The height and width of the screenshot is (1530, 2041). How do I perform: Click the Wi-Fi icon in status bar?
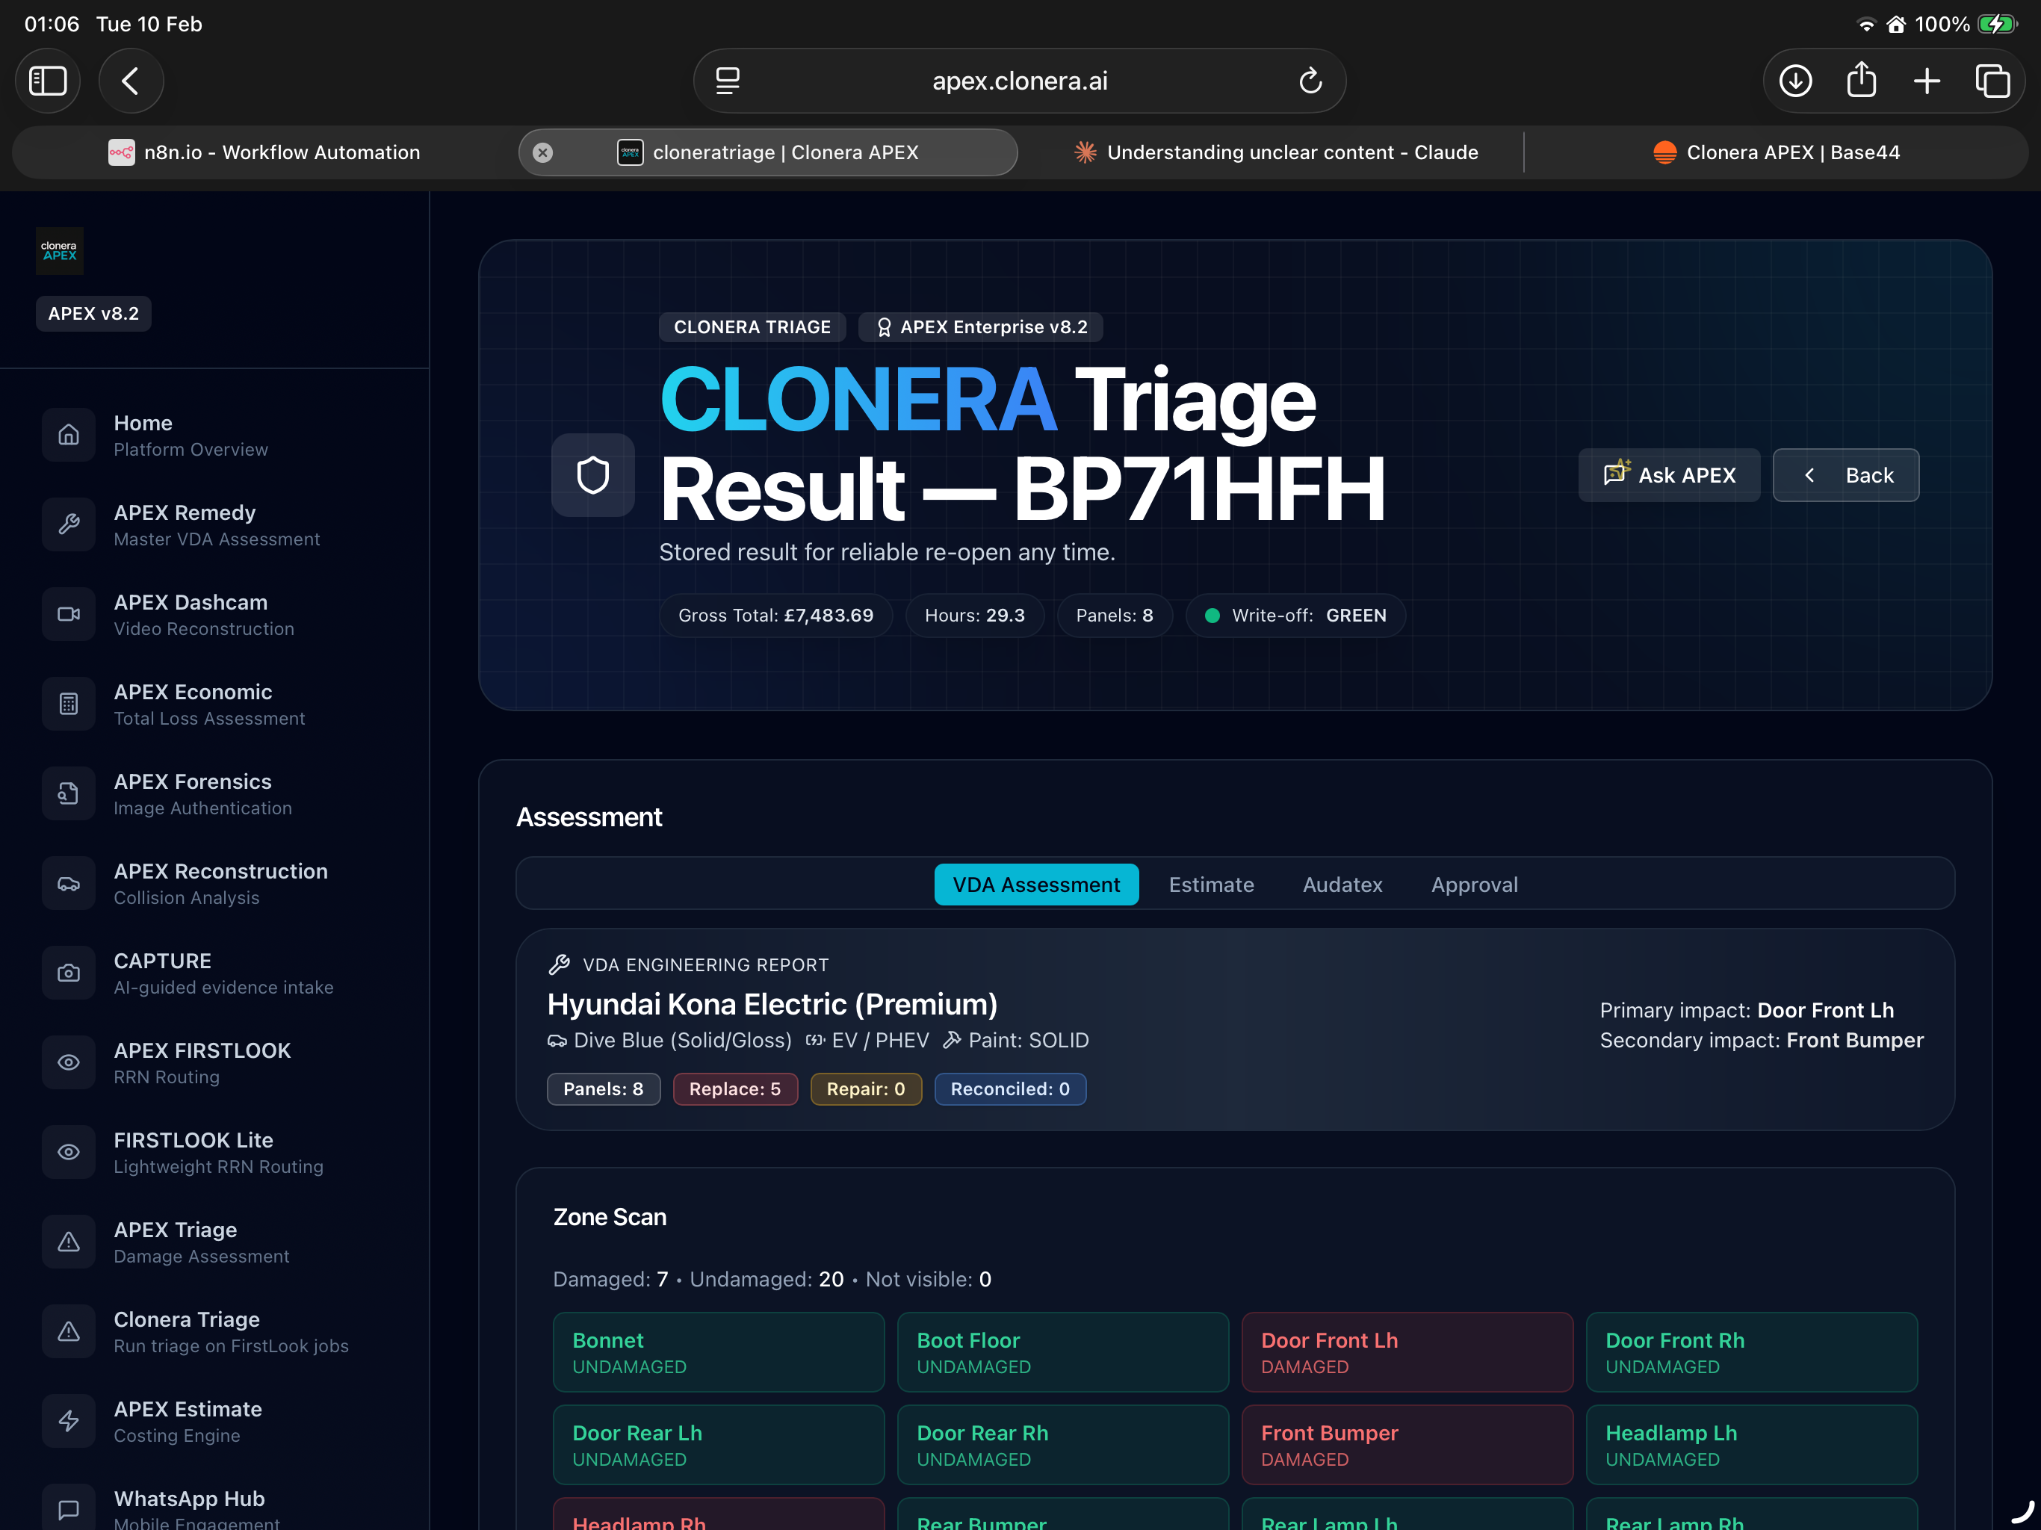coord(1865,25)
